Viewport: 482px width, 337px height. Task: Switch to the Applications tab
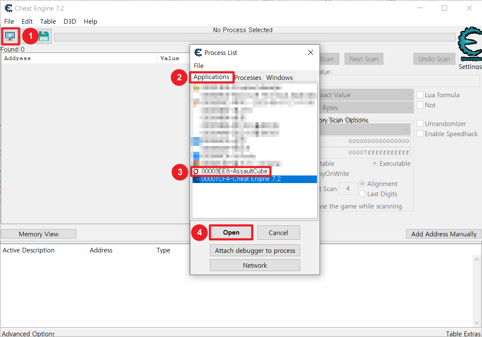pyautogui.click(x=211, y=77)
